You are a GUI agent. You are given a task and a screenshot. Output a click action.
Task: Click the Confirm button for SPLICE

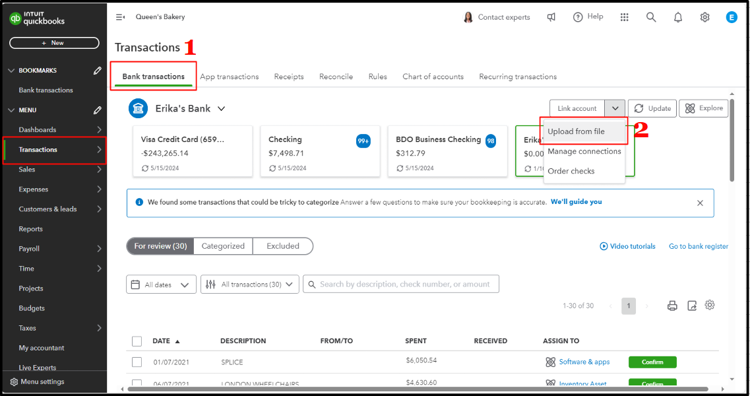point(652,362)
